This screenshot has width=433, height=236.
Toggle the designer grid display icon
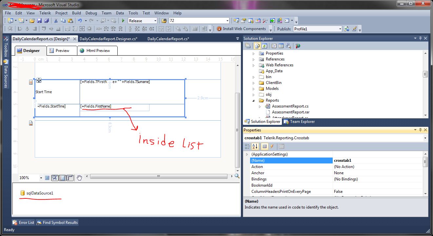point(47,178)
